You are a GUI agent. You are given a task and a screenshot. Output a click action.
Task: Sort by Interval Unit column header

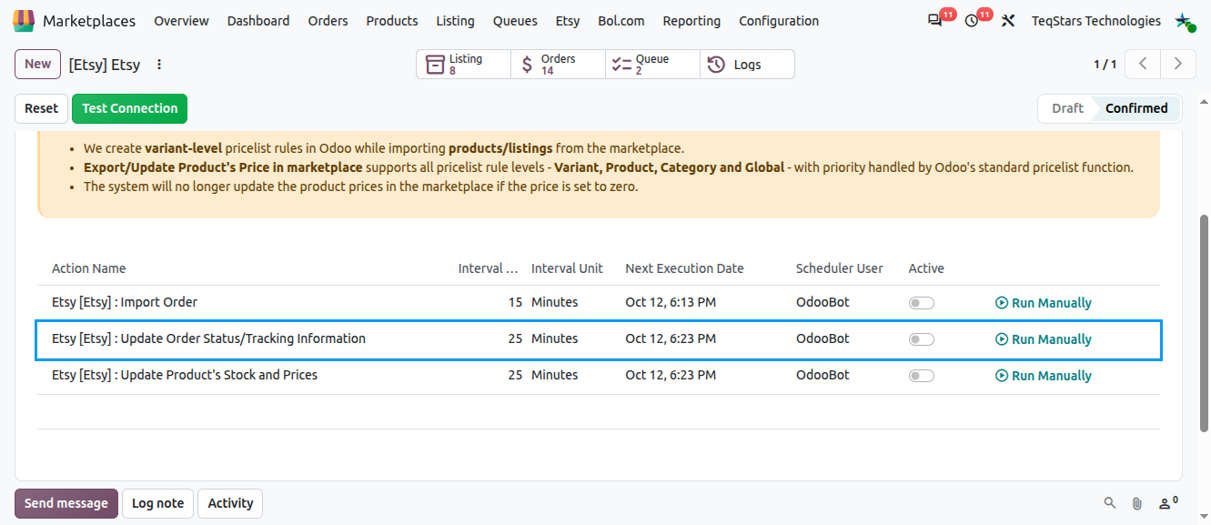point(567,268)
